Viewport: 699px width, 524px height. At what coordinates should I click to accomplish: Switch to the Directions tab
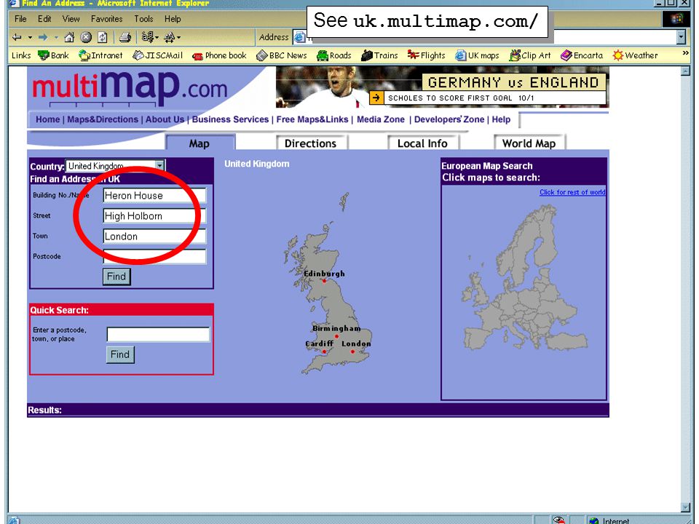[311, 143]
